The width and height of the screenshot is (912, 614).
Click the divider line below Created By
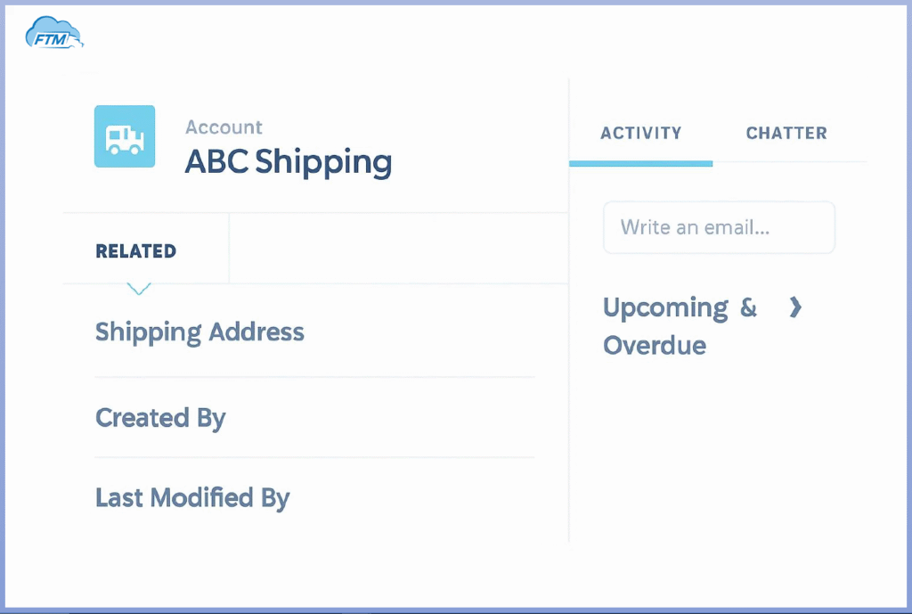[x=314, y=458]
